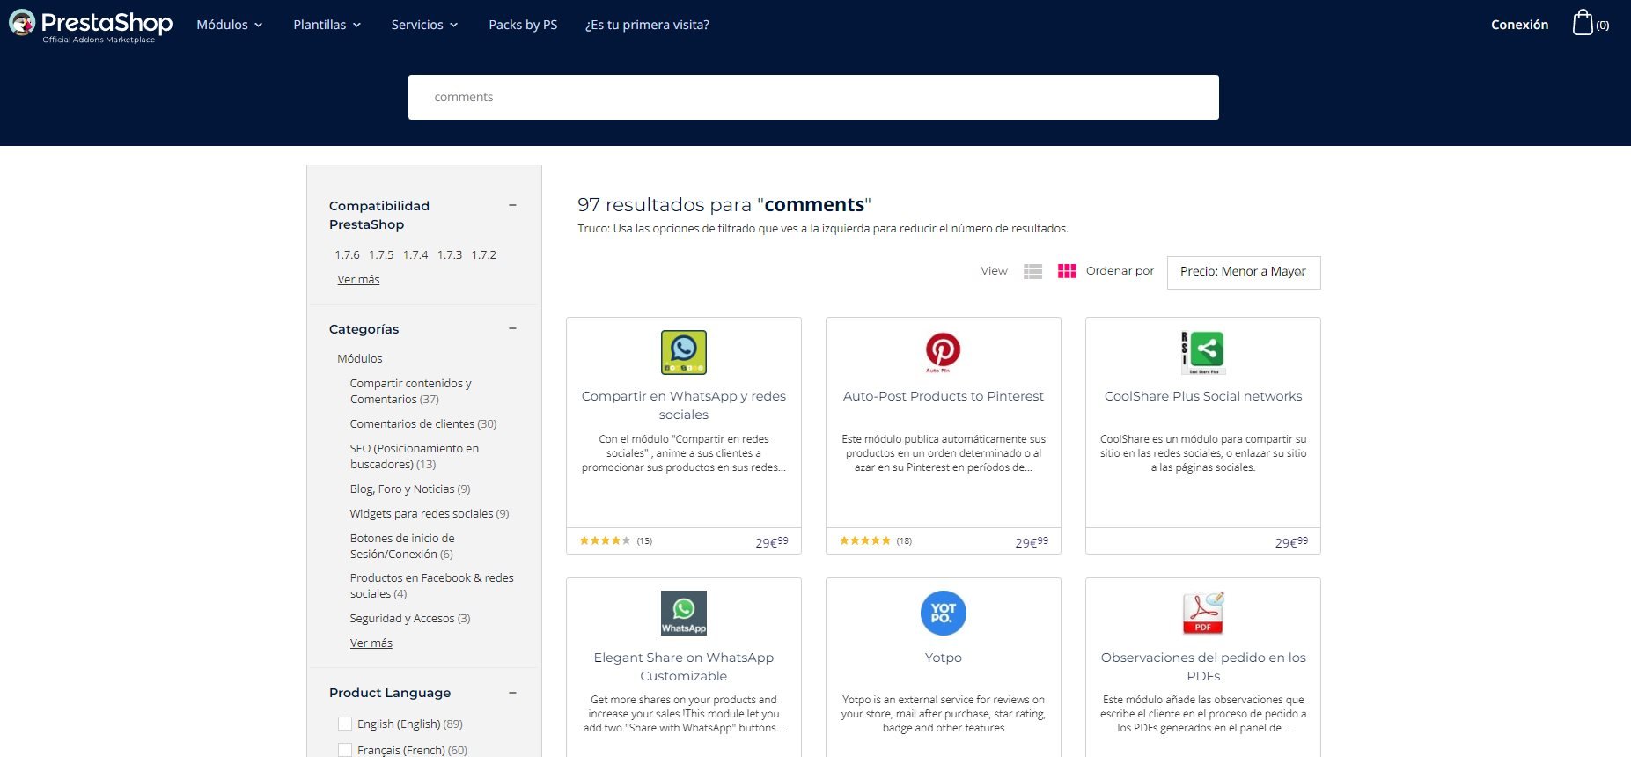Filter by PrestaShop version 1.7.6

(347, 254)
